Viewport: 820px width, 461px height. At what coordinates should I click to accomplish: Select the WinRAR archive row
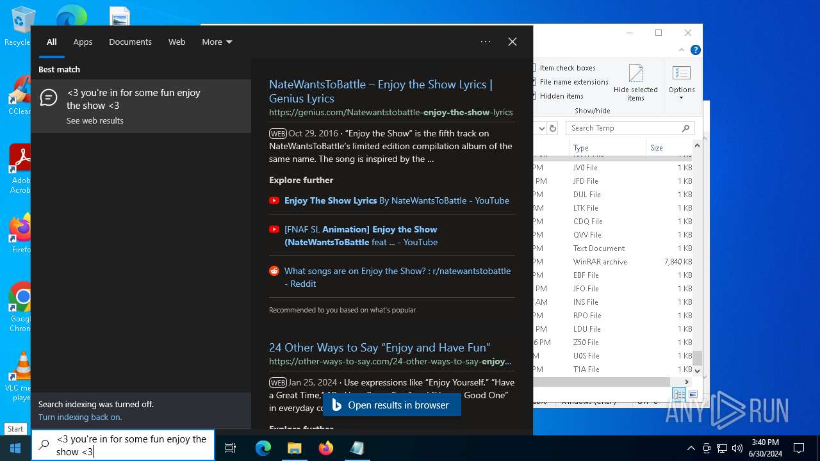click(612, 262)
